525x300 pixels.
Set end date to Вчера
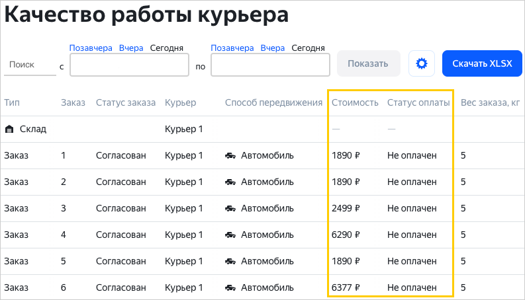tap(273, 48)
